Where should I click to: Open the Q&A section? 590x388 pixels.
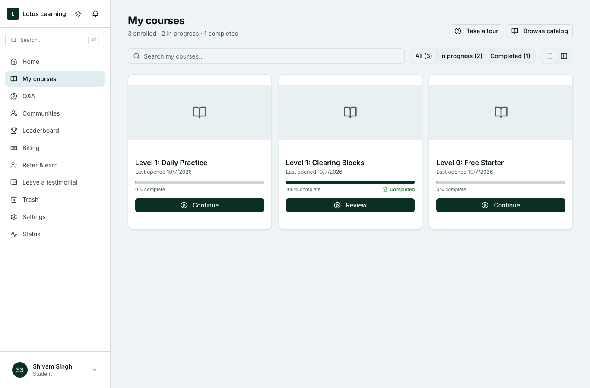[x=55, y=96]
